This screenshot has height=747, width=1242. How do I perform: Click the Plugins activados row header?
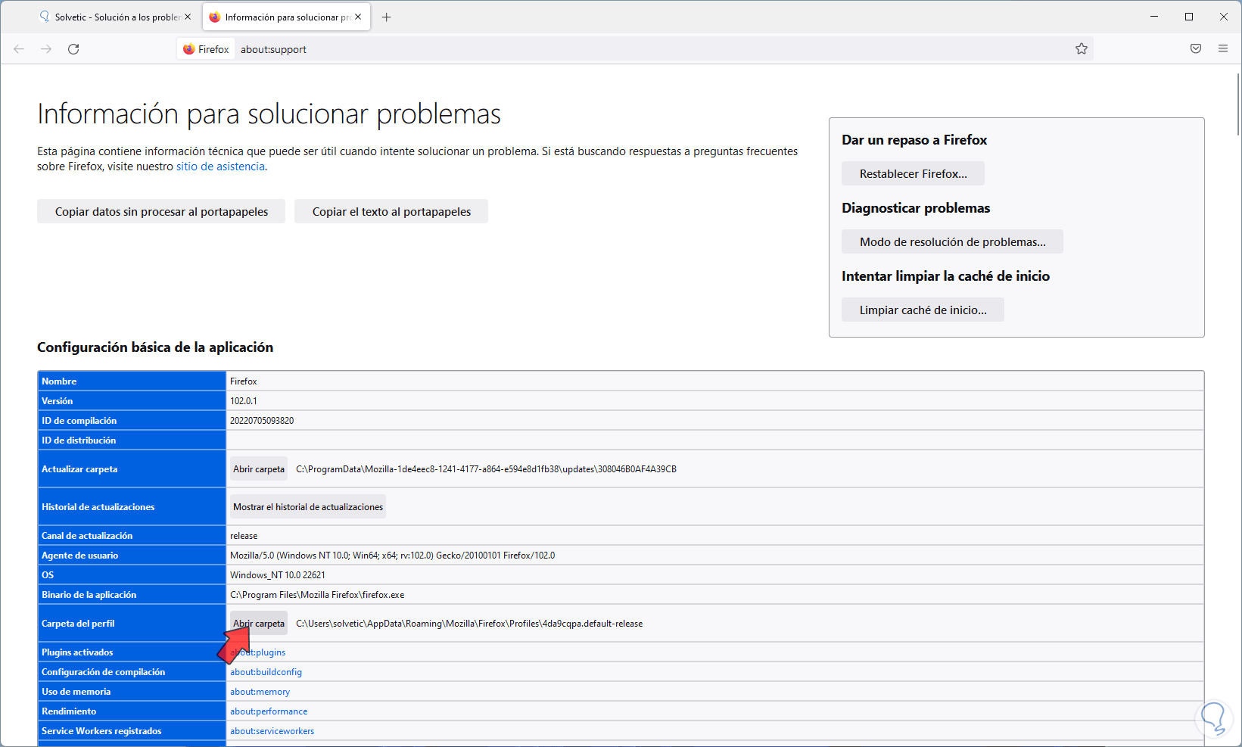132,652
